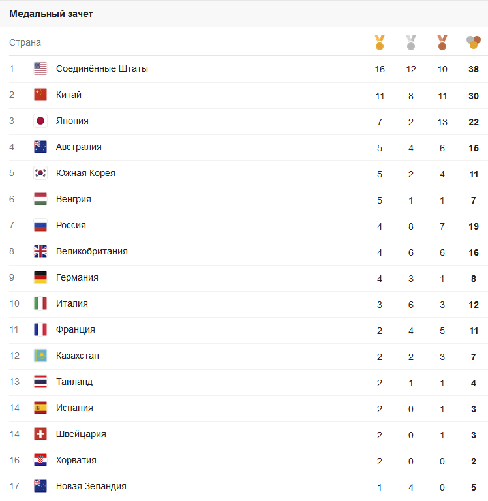The height and width of the screenshot is (501, 488).
Task: Click the Japan flag icon
Action: click(40, 121)
